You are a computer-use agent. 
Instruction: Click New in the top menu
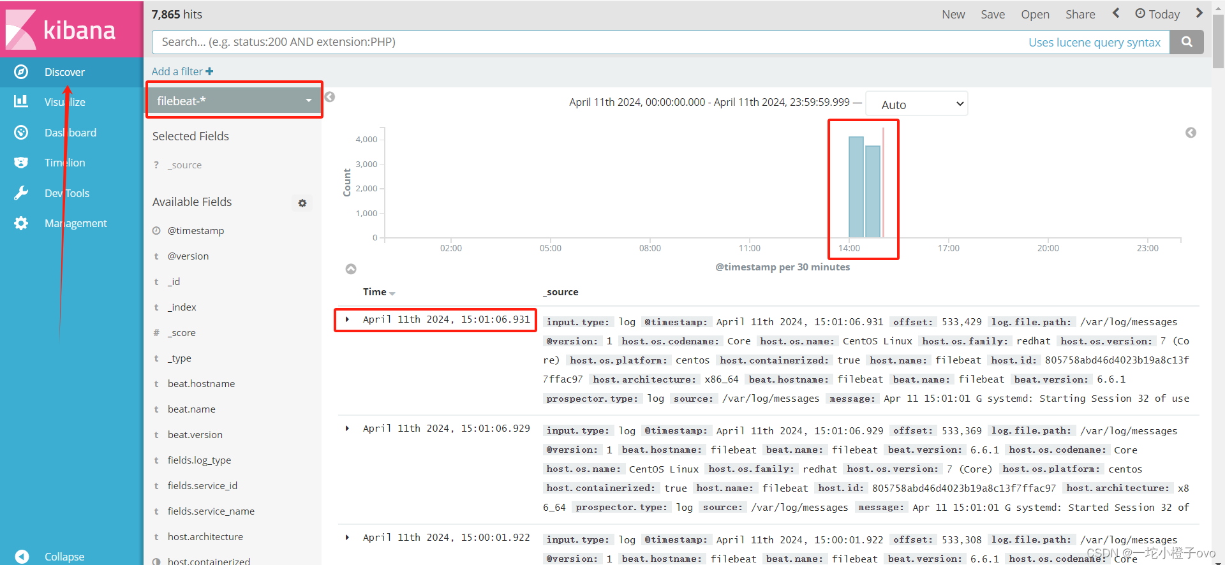[953, 14]
